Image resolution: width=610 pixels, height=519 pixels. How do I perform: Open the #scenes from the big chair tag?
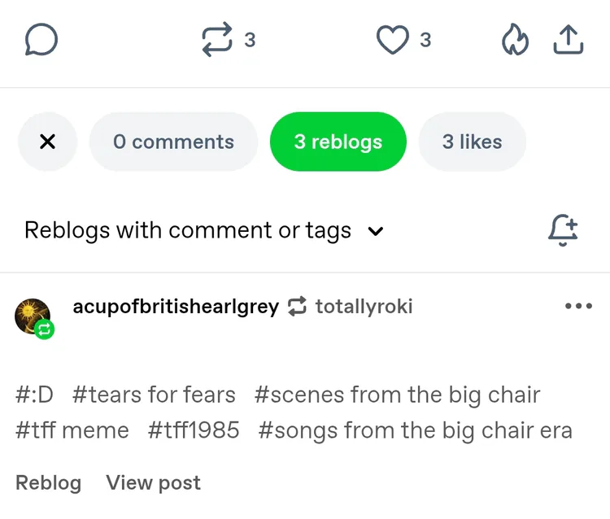(397, 395)
